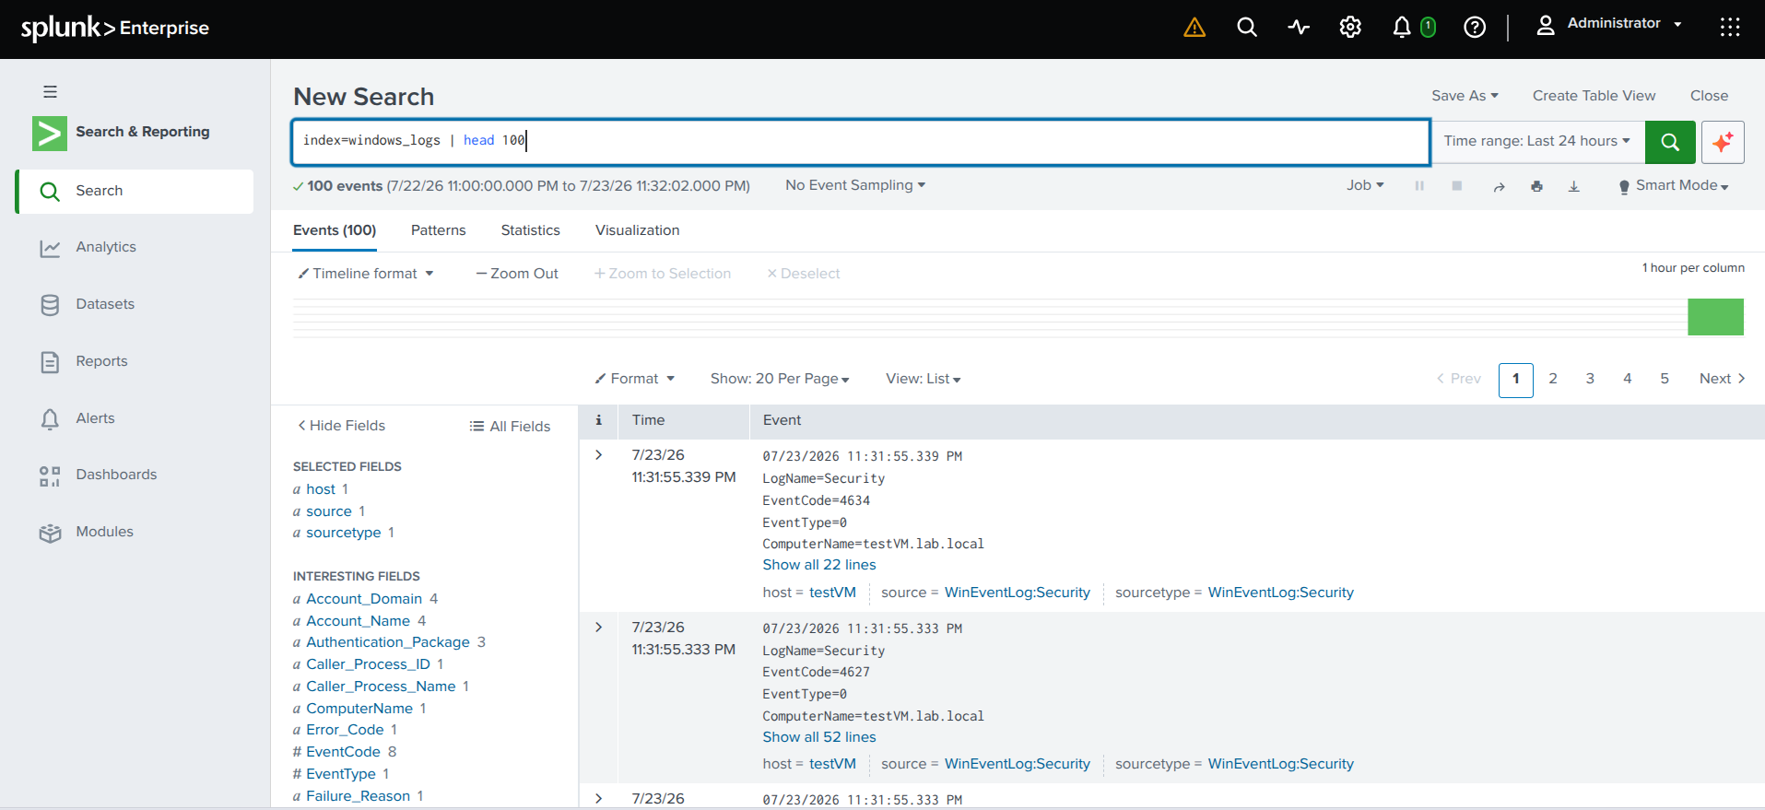Export the search results with download icon

coord(1574,186)
